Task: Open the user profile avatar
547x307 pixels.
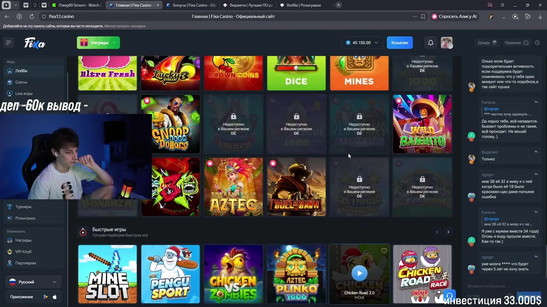Action: (447, 43)
